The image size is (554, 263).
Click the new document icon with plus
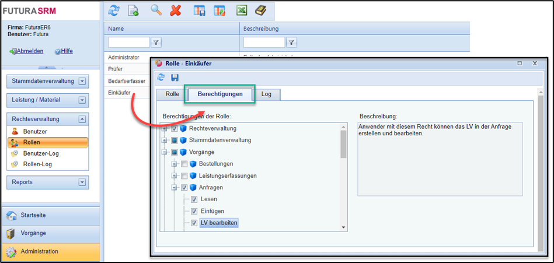coord(133,10)
